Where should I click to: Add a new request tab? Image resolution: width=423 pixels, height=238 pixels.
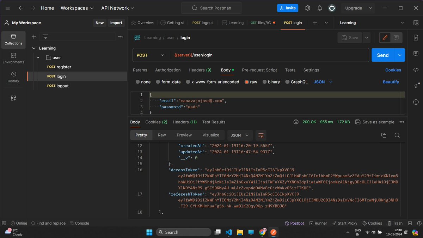tap(315, 23)
